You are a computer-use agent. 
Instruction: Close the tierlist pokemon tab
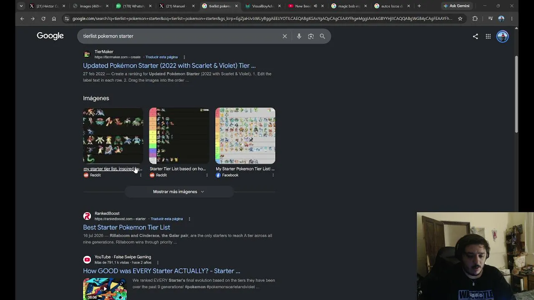coord(237,6)
